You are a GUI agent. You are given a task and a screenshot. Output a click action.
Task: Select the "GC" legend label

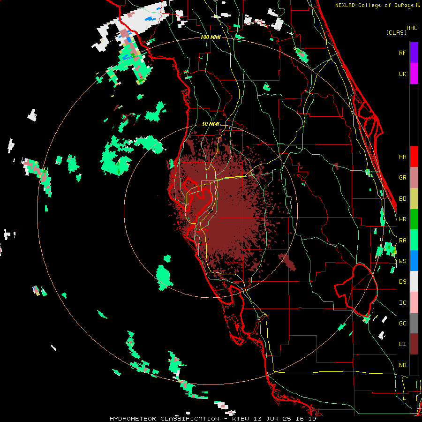402,323
